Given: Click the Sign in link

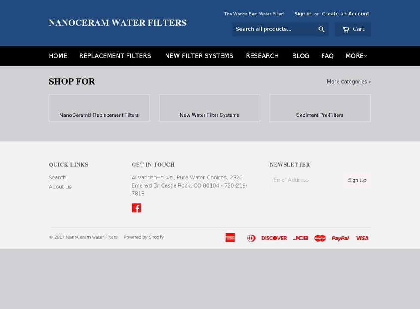Looking at the screenshot, I should [303, 14].
